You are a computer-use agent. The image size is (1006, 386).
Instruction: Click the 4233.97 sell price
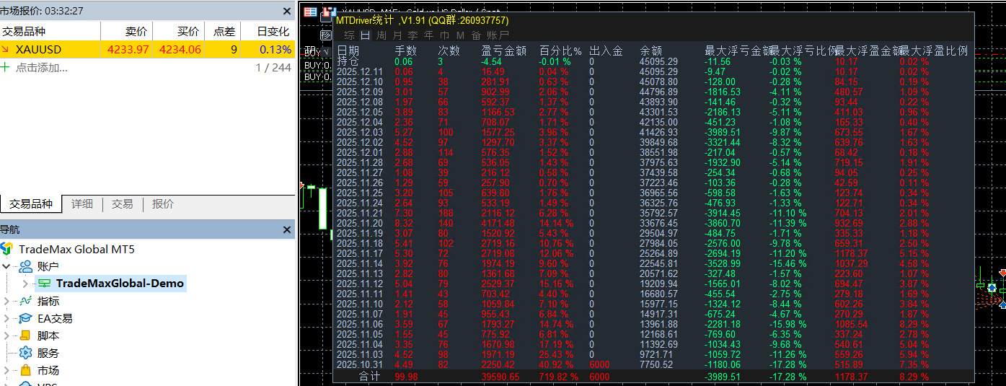[128, 50]
